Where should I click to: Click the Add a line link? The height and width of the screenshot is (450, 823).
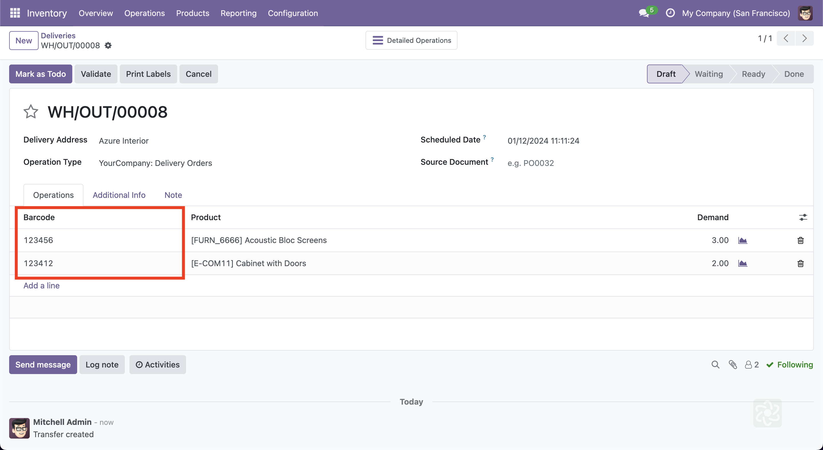[41, 286]
